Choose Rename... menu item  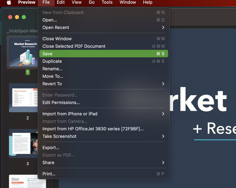103,69
